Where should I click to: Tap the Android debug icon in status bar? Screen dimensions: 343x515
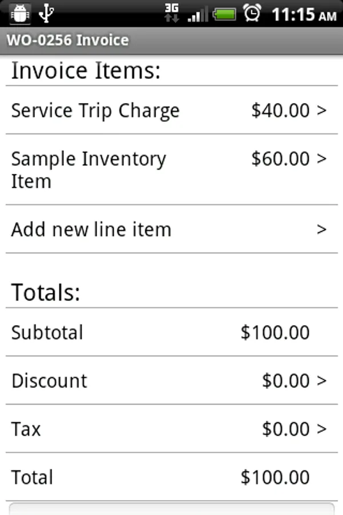pyautogui.click(x=19, y=13)
